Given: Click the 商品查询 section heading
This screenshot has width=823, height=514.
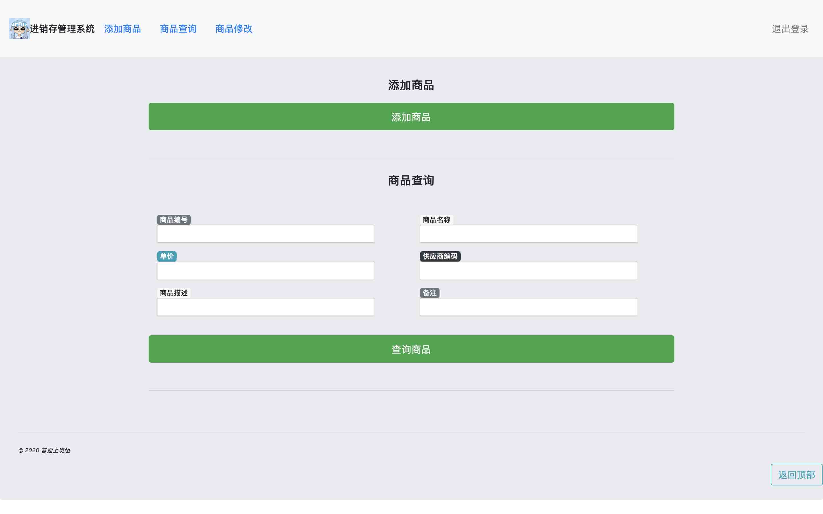Looking at the screenshot, I should pos(411,180).
